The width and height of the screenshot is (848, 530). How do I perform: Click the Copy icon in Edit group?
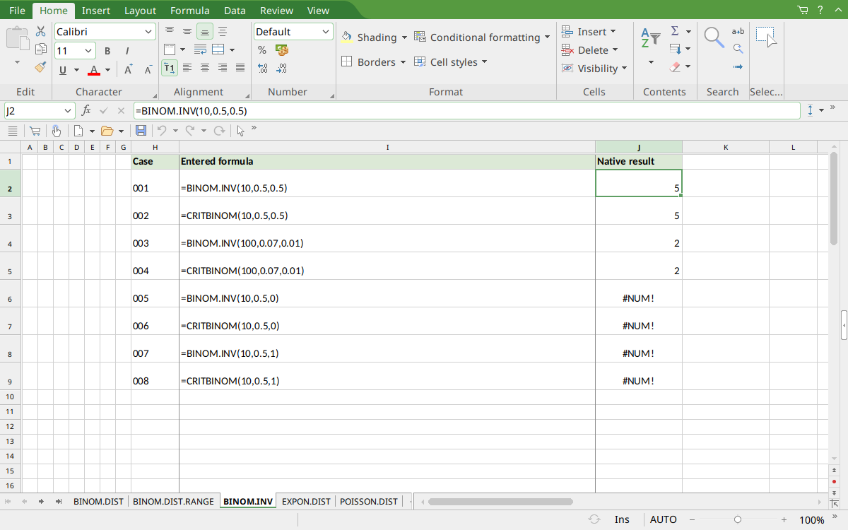(40, 49)
